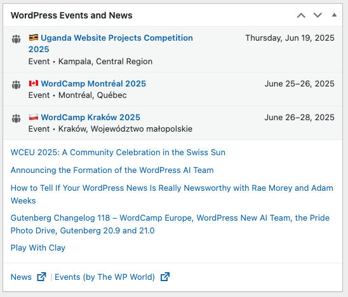Image resolution: width=348 pixels, height=297 pixels.
Task: Open the WordCamp Kraków 2025 event link
Action: click(x=91, y=118)
